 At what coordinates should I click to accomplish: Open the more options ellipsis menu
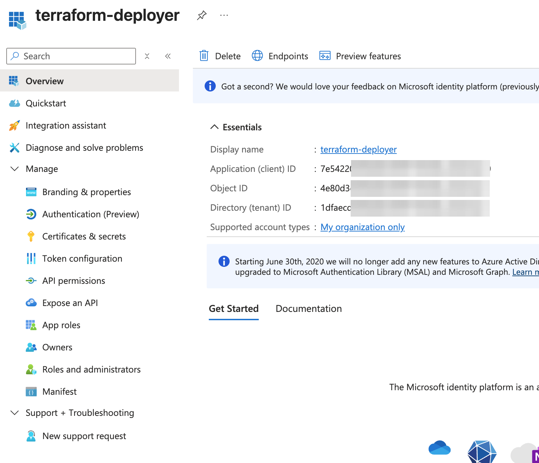coord(224,15)
